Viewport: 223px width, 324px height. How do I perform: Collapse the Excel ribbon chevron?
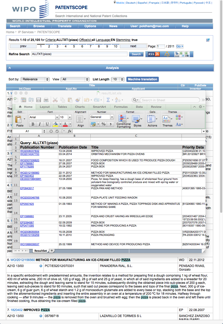coord(194,107)
